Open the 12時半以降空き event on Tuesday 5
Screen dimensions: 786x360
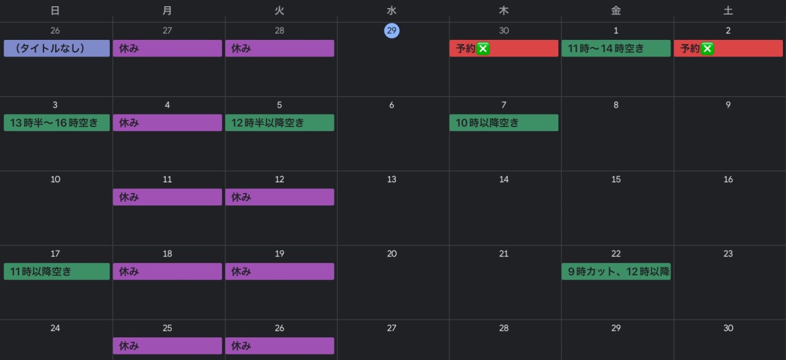click(279, 123)
